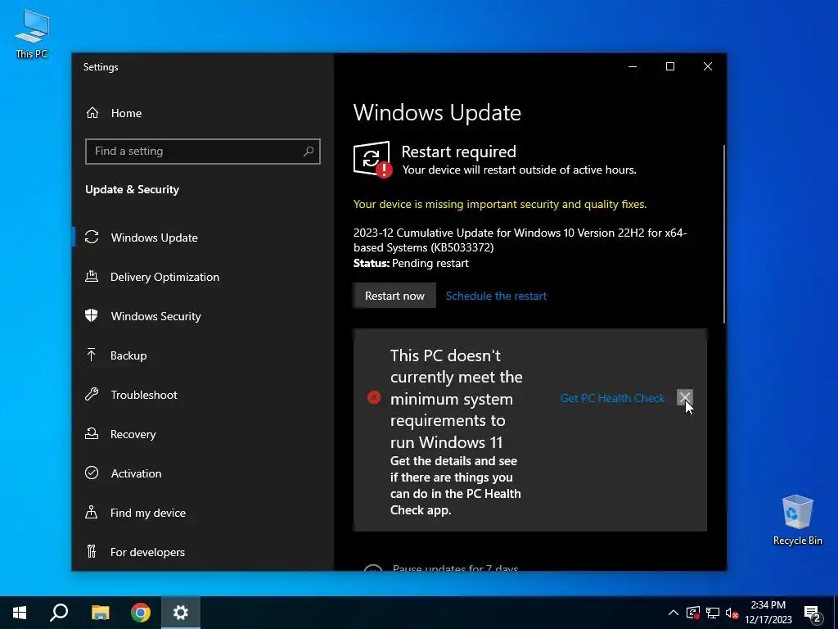Click the Troubleshoot wrench icon
Viewport: 838px width, 629px height.
tap(92, 394)
